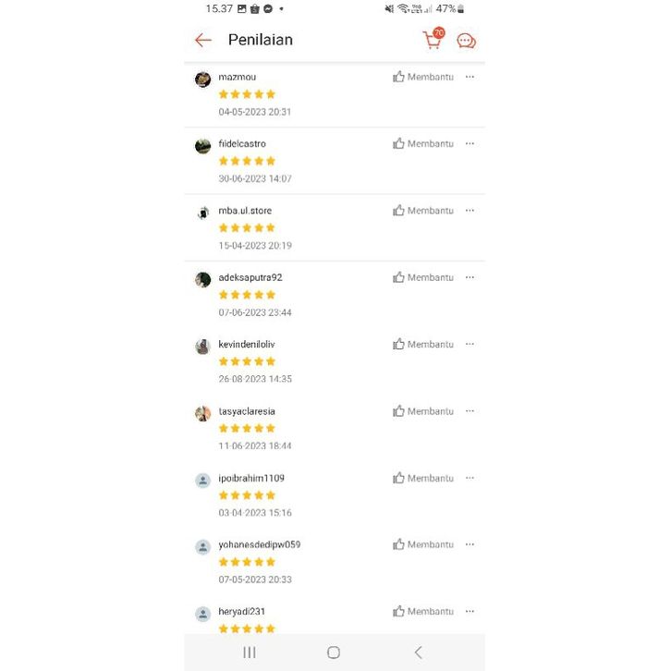Like ipoibrahim1109's review with thumbs-up
This screenshot has width=671, height=671.
coord(399,478)
